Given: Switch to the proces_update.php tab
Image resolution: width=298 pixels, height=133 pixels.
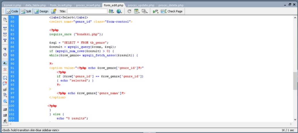Looking at the screenshot, I should (x=141, y=5).
